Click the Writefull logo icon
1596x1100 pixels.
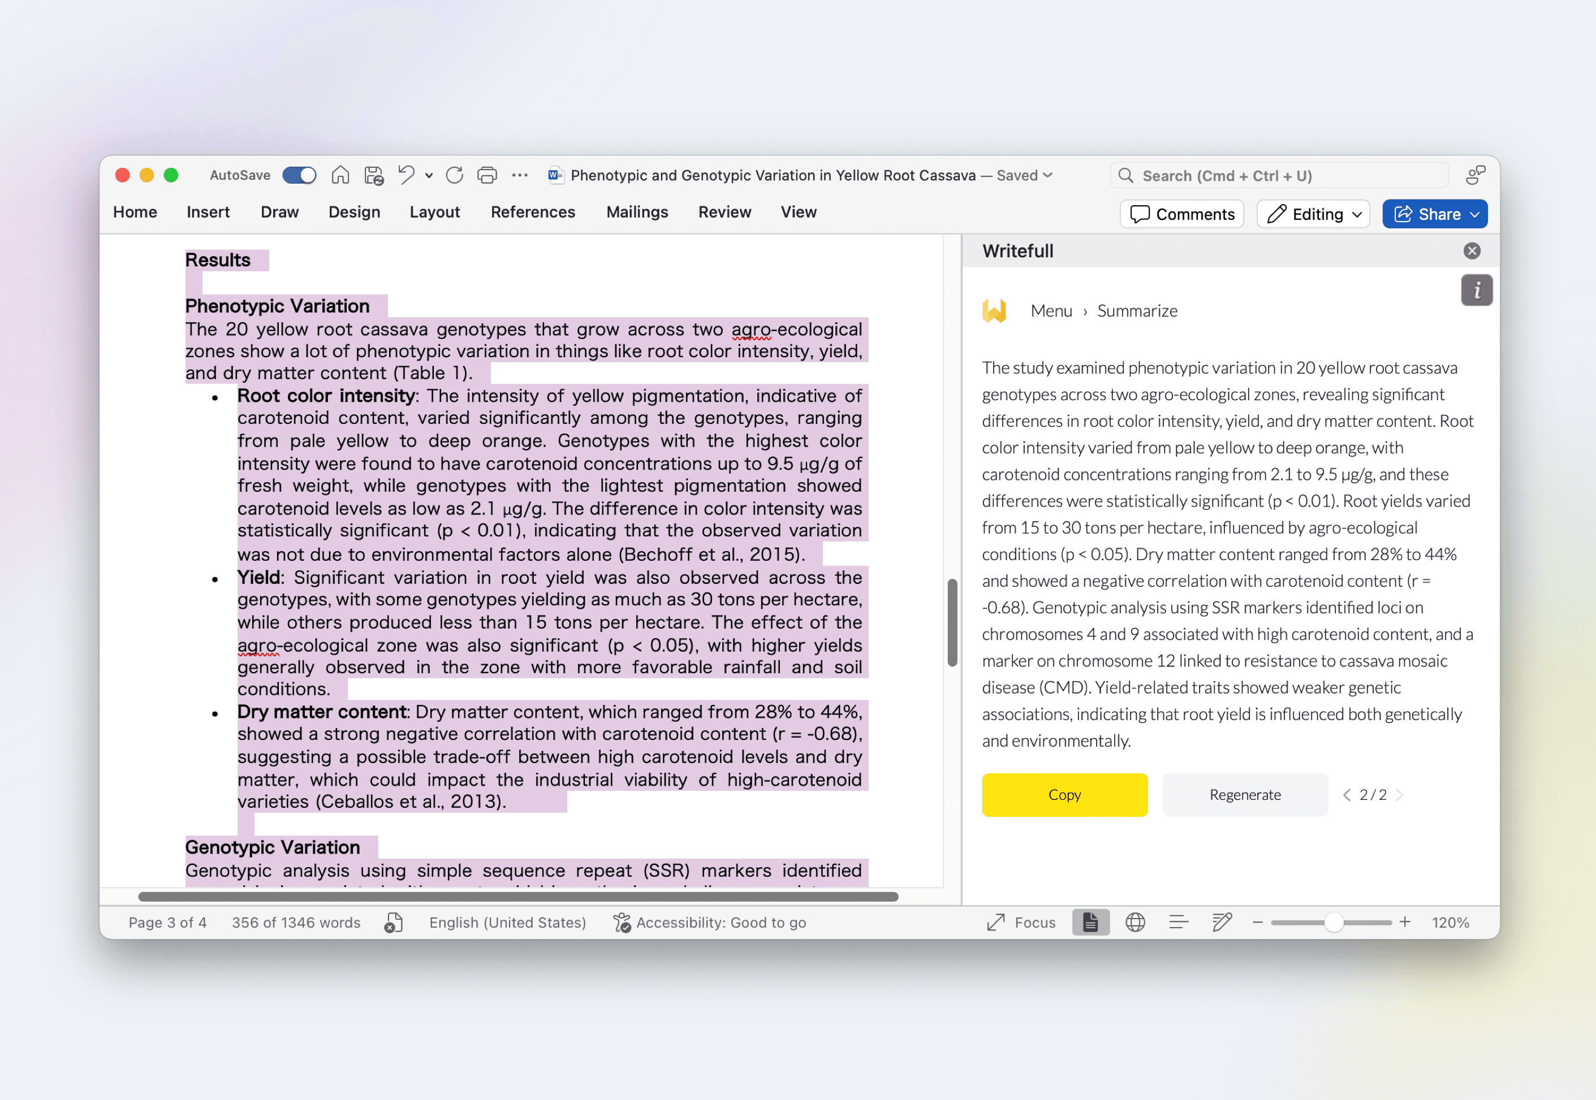pos(994,311)
